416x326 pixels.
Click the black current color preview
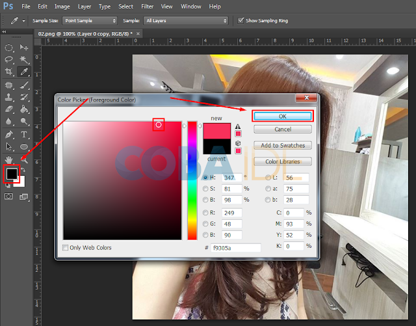tap(216, 146)
